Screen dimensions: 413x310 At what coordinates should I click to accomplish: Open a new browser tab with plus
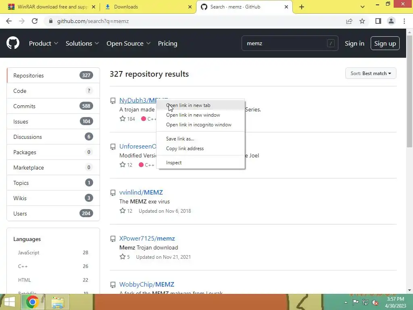click(302, 7)
